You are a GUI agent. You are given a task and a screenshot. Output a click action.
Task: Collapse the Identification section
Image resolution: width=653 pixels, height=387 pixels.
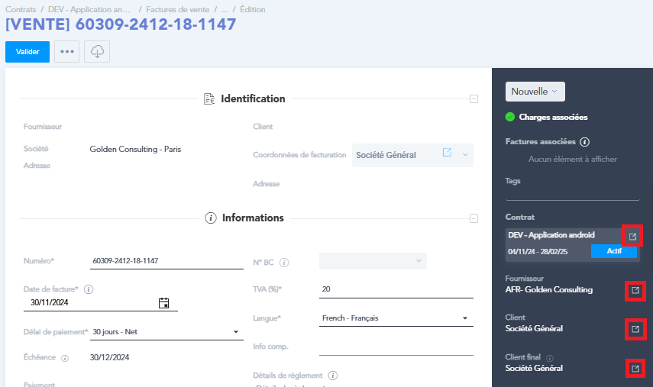point(474,99)
